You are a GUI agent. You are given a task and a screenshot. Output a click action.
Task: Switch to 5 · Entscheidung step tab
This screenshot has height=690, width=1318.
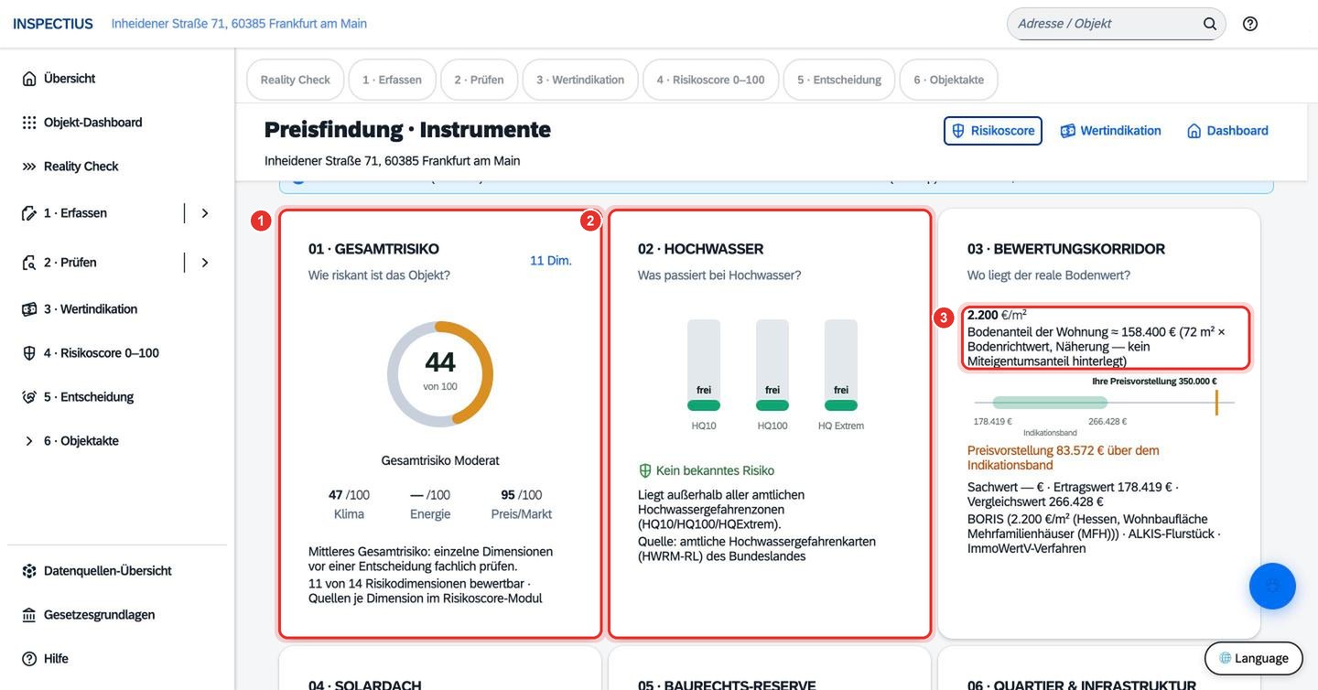click(839, 80)
